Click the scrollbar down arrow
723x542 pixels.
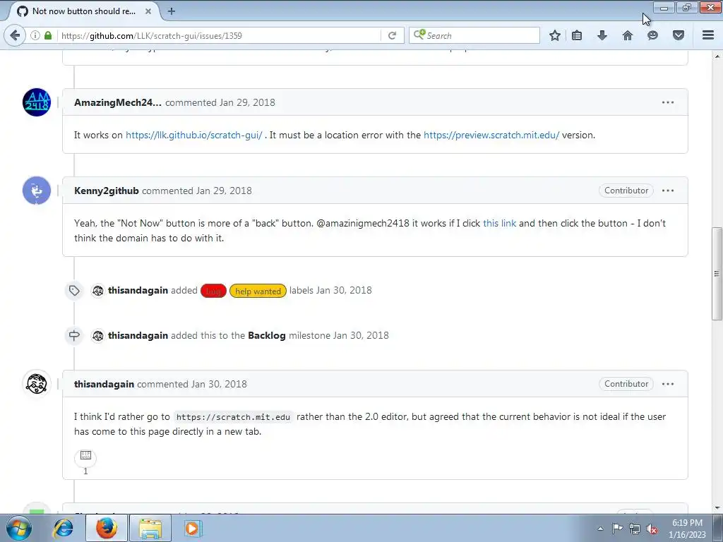click(x=717, y=508)
